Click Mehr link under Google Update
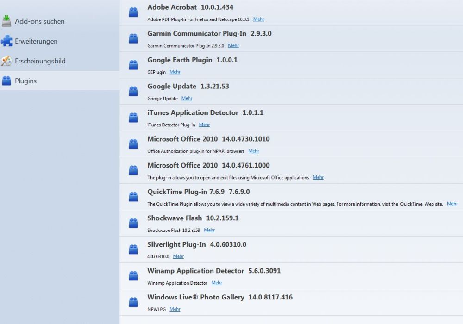Screen dimensions: 463x324 tap(187, 99)
